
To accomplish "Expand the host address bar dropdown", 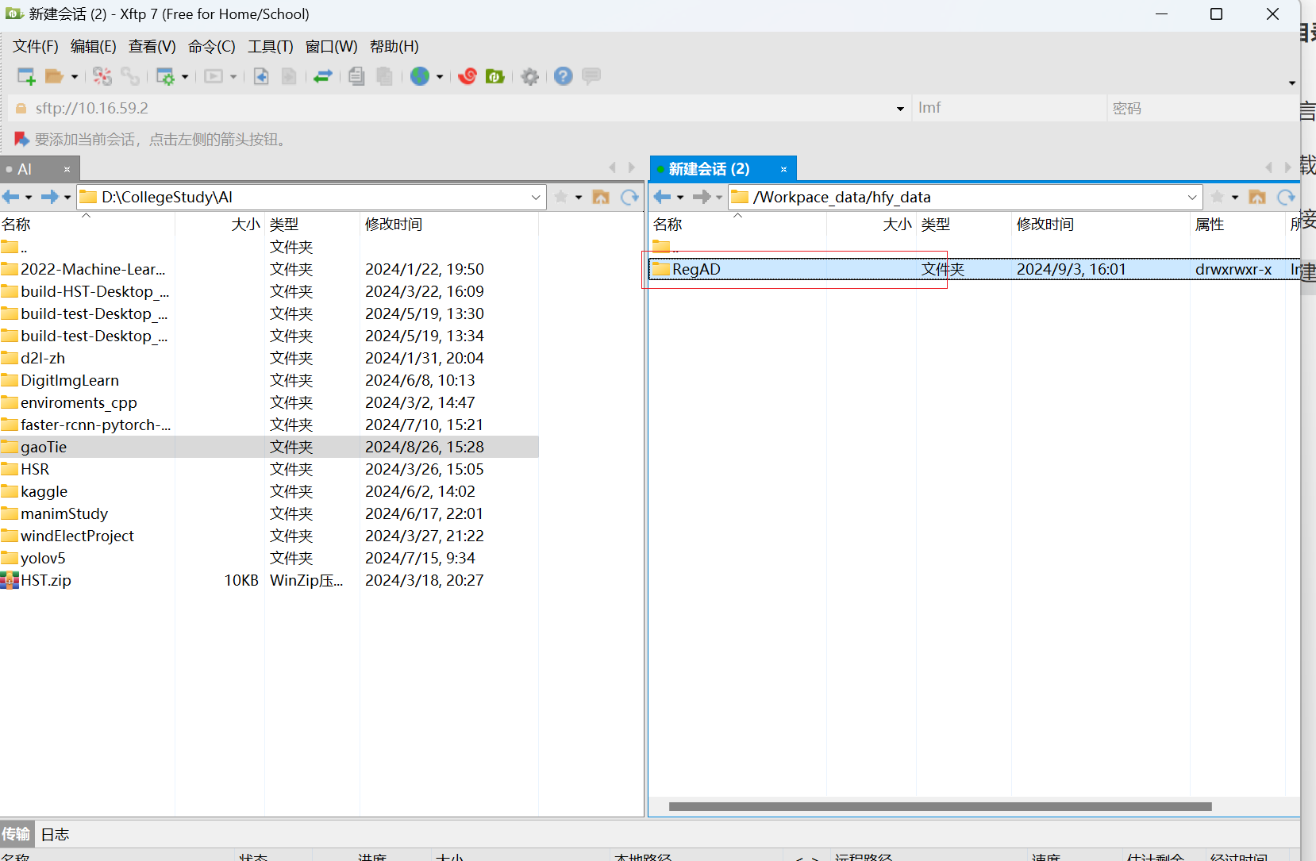I will click(x=900, y=109).
